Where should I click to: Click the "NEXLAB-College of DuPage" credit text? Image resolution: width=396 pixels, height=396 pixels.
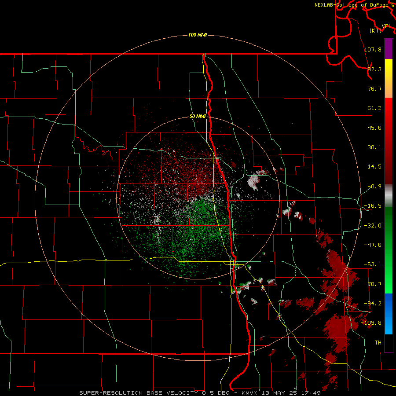(352, 5)
